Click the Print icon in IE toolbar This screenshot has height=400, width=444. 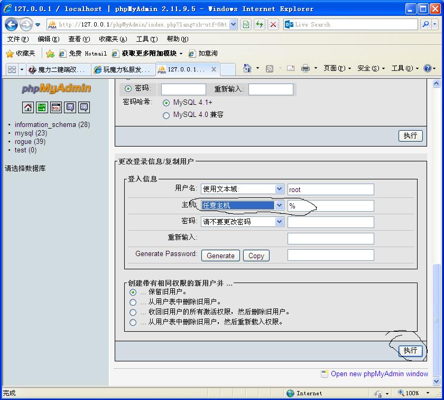point(306,68)
